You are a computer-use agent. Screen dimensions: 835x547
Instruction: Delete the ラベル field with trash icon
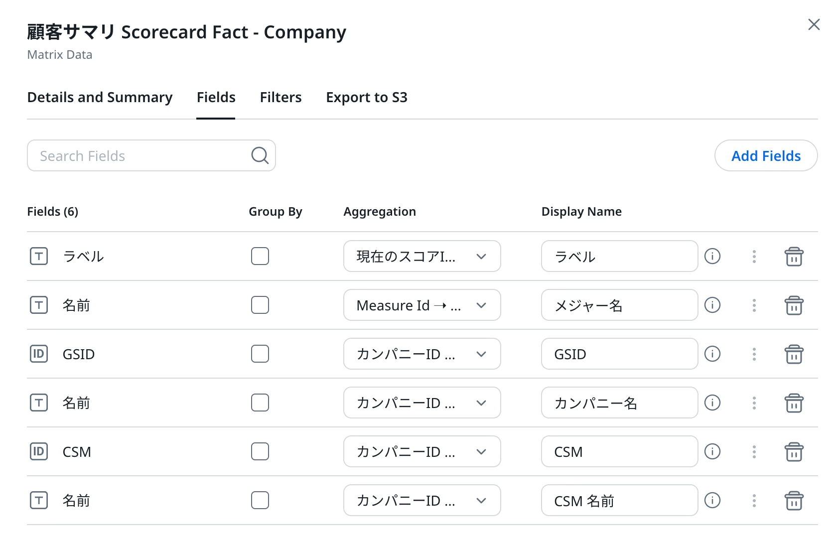(x=794, y=257)
